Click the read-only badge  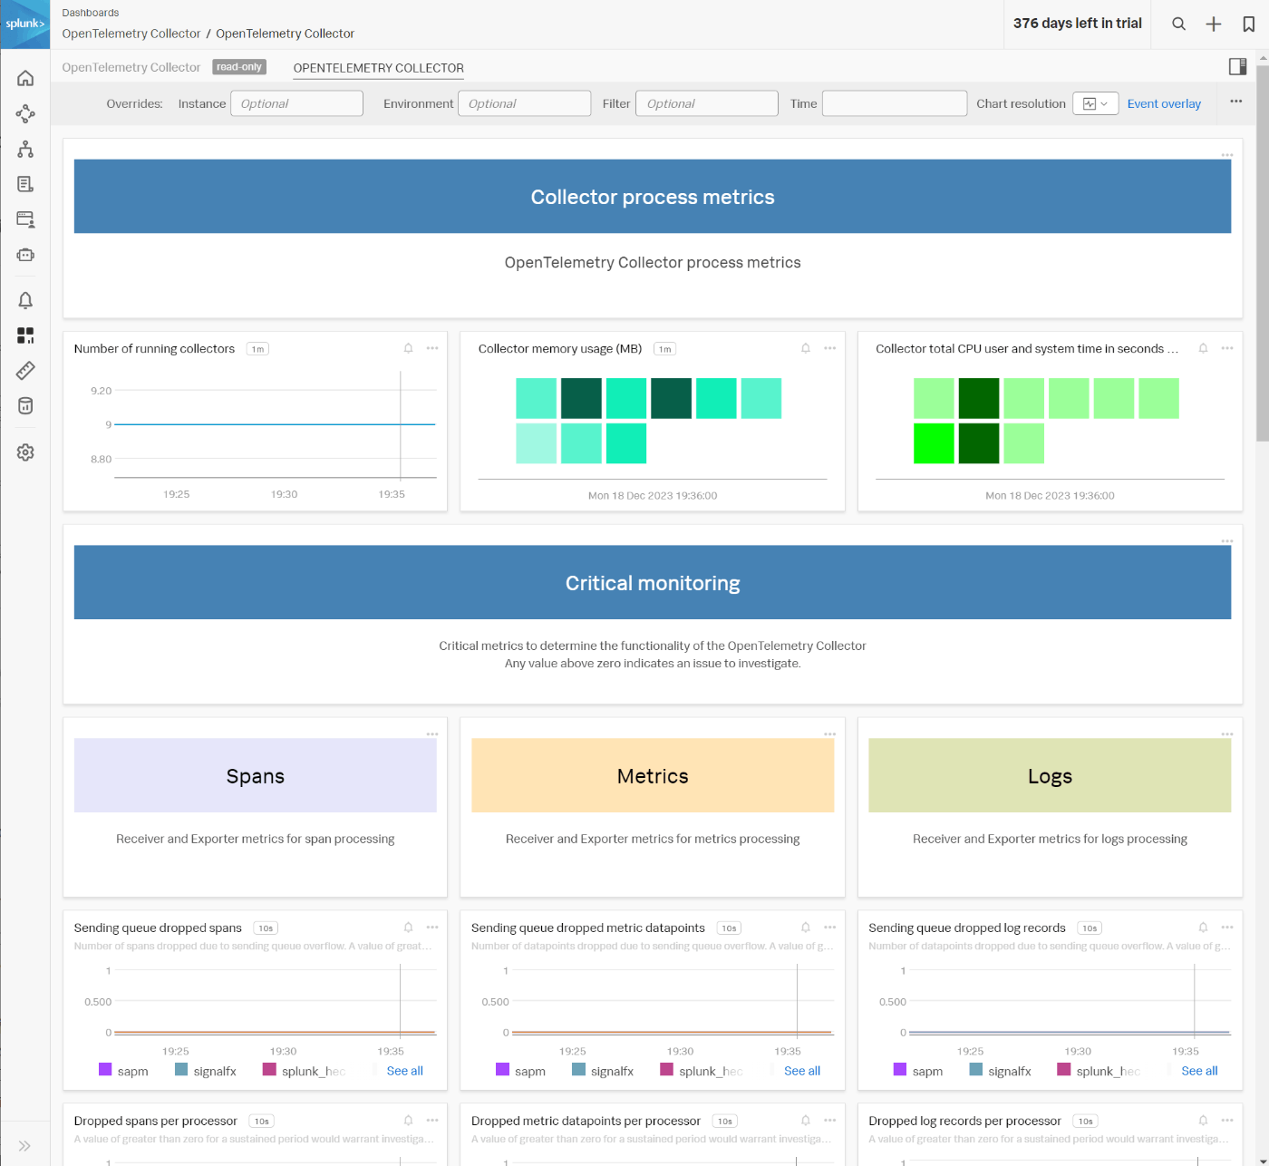click(x=239, y=67)
